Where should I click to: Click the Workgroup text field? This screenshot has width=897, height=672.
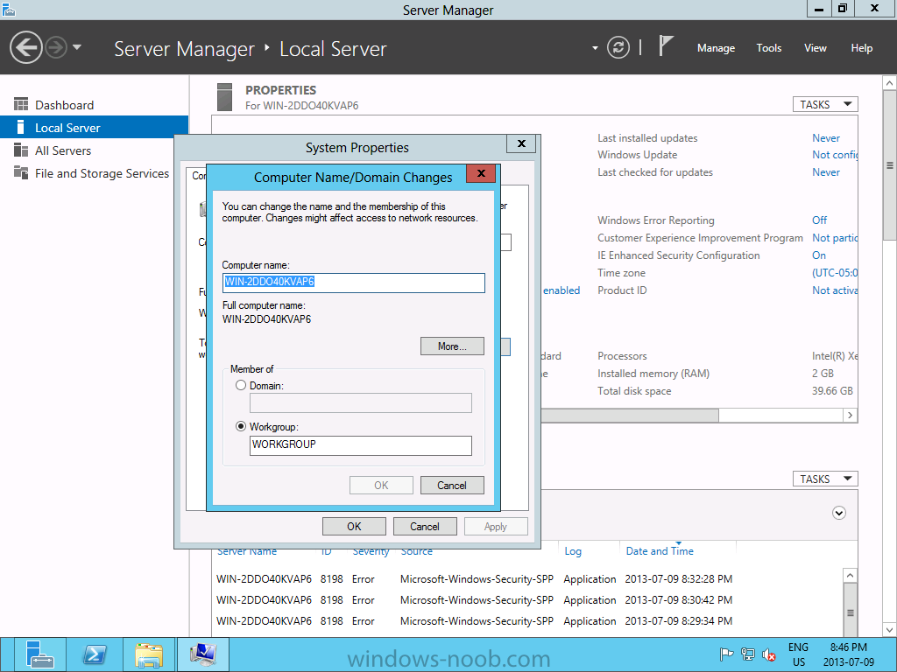tap(360, 445)
